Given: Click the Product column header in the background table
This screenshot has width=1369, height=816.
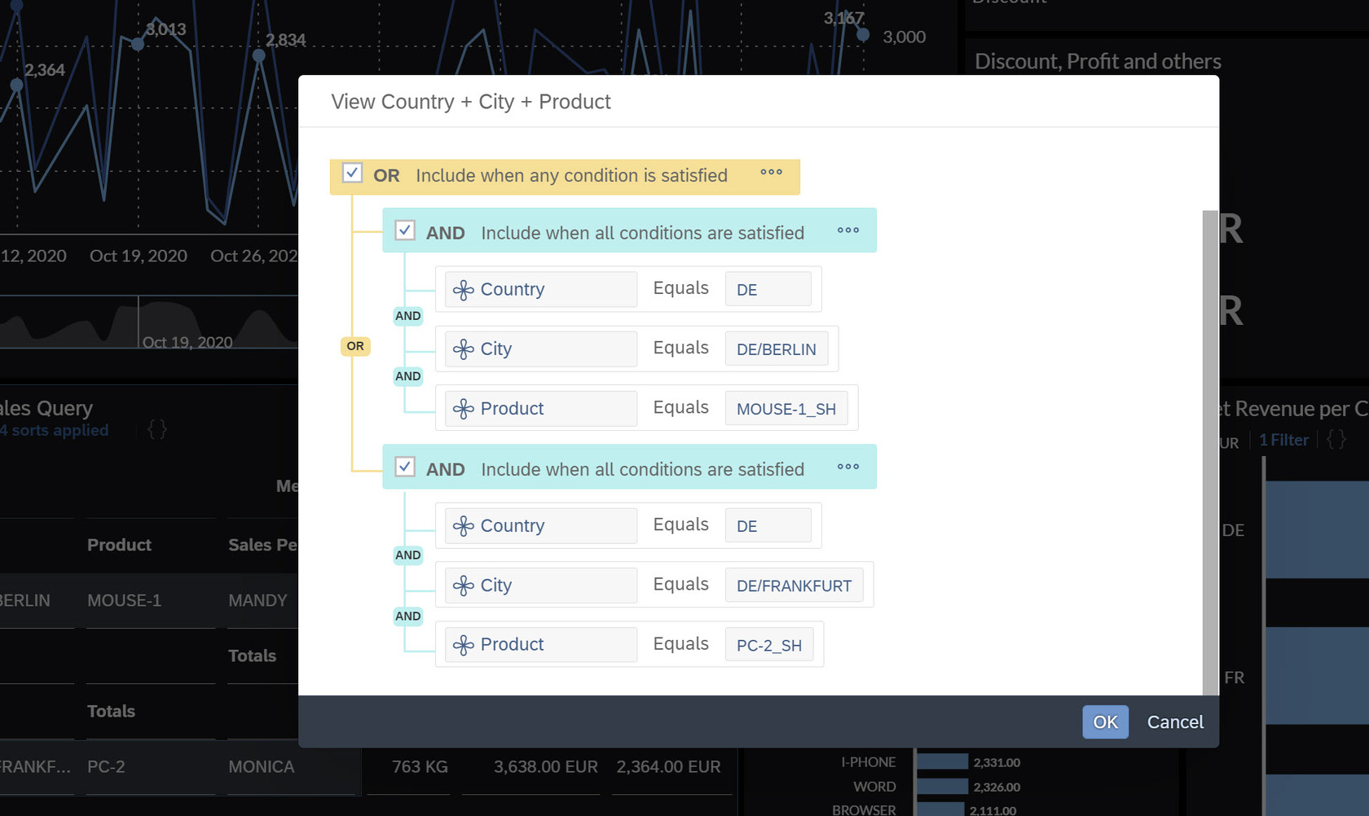Looking at the screenshot, I should click(119, 545).
